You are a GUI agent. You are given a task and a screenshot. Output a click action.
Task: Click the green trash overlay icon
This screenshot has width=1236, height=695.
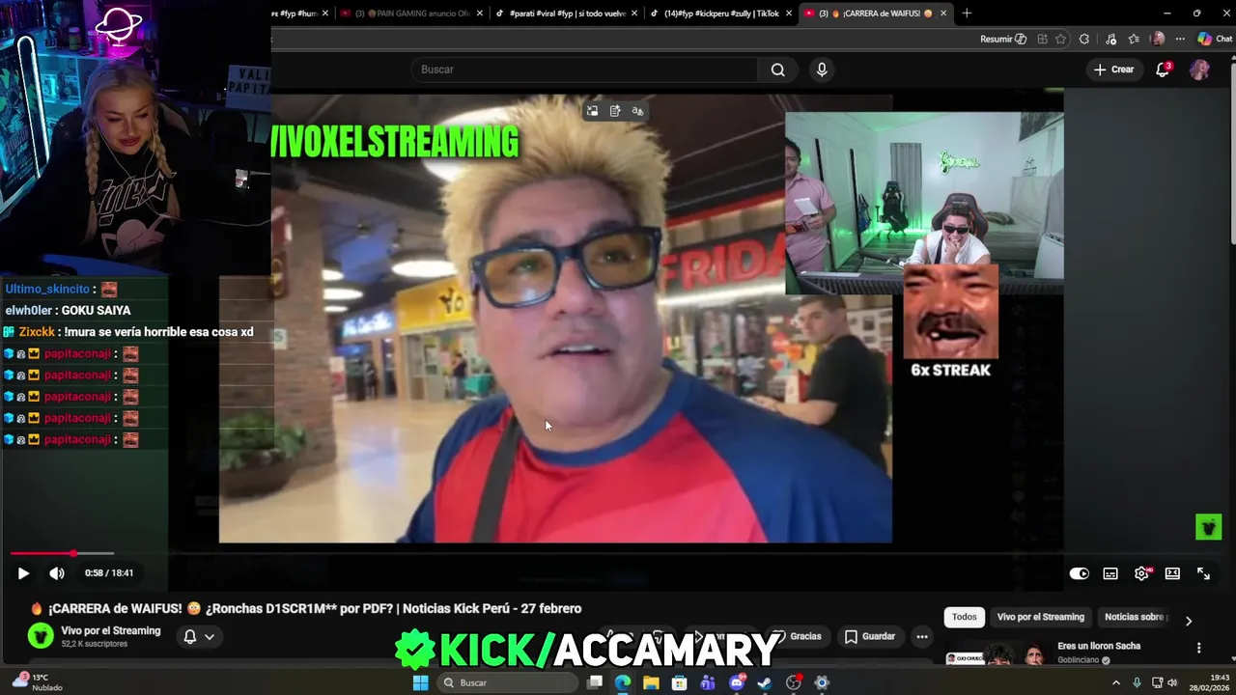click(1208, 526)
